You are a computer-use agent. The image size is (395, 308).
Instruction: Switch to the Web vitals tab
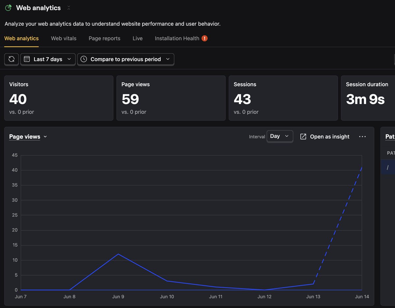[64, 38]
